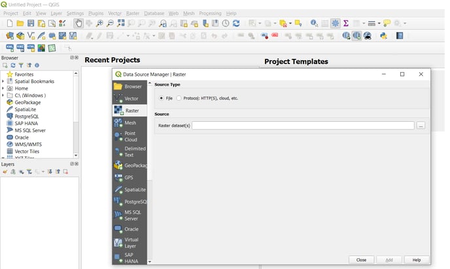Screen dimensions: 450x269
Task: Open the Raster menu
Action: tap(133, 13)
